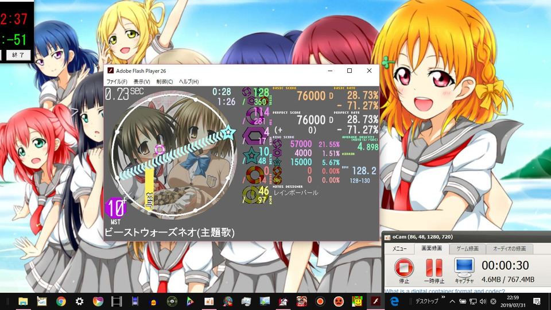This screenshot has height=310, width=551.
Task: Show hidden system tray icons
Action: pos(452,301)
